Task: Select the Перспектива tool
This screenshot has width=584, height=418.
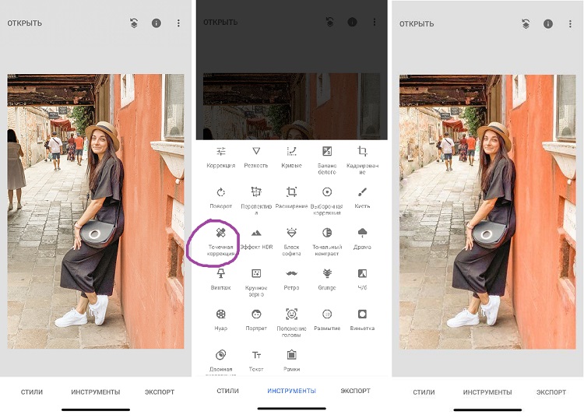Action: pos(256,202)
